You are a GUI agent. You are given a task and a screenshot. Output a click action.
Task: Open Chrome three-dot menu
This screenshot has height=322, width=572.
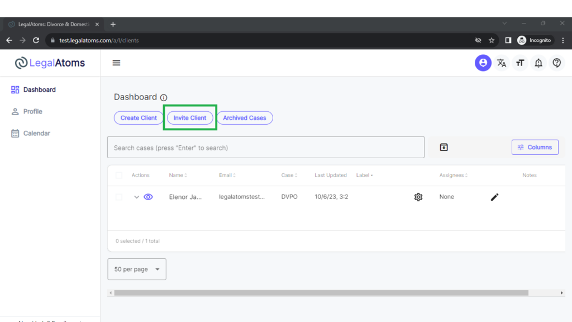click(x=563, y=40)
